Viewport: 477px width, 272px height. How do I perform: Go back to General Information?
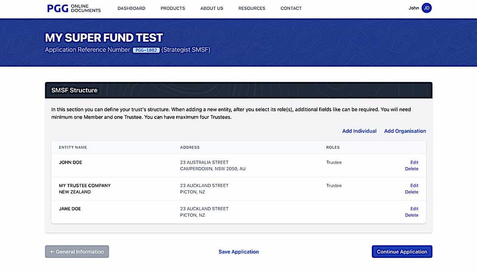pyautogui.click(x=77, y=252)
